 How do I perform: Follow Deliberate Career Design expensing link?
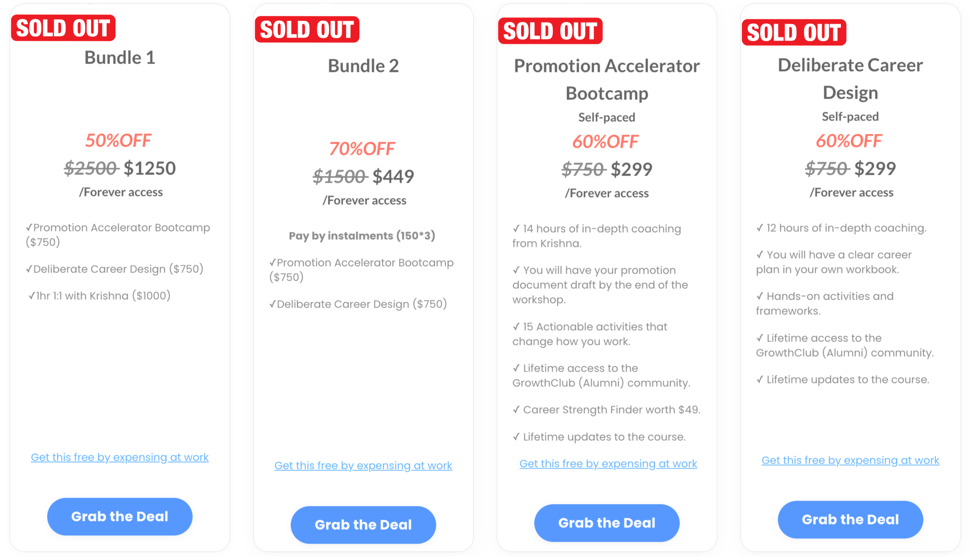pos(850,460)
